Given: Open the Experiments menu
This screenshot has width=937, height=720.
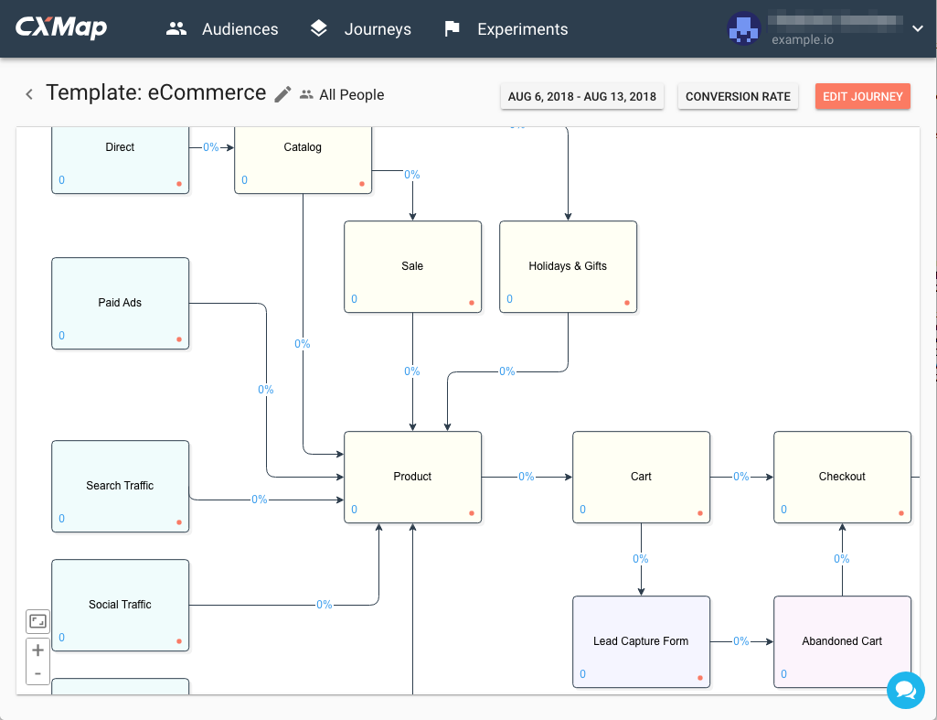Looking at the screenshot, I should [x=522, y=28].
